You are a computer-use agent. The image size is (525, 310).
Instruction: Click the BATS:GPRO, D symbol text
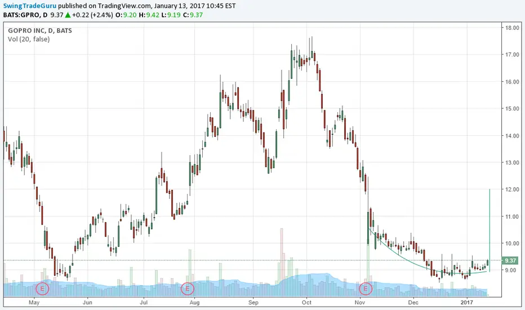click(25, 15)
